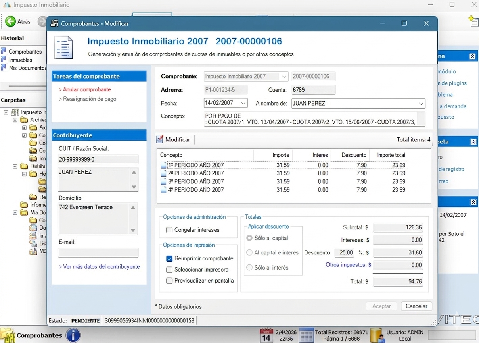
Task: Select the 4º PERIODO AÑO 2007 row icon
Action: [x=163, y=190]
